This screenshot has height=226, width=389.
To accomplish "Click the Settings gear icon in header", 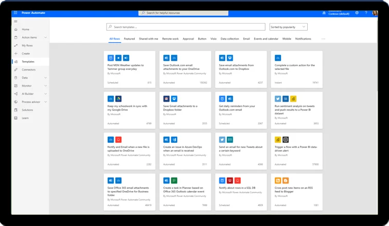I will point(357,12).
